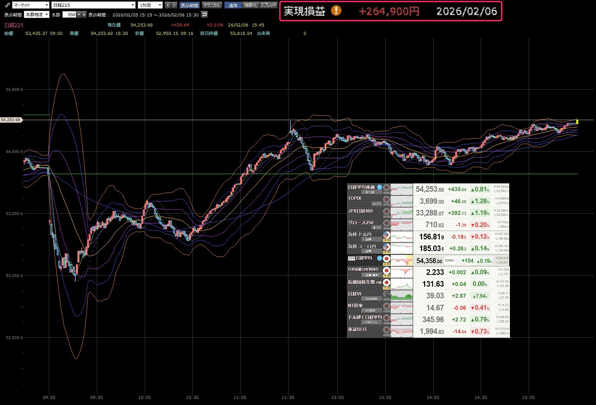The width and height of the screenshot is (596, 405).
Task: Click the X icon on CFD 日経平均 row
Action: point(379,258)
